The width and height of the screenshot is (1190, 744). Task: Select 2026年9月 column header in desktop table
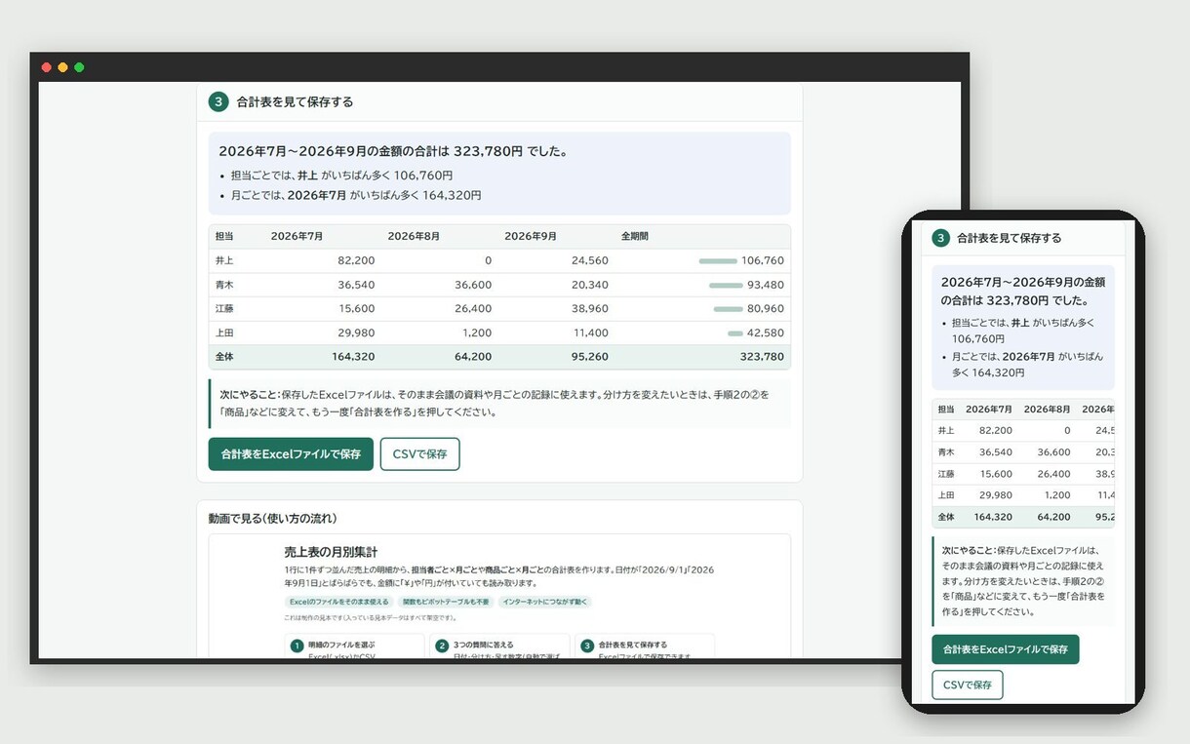click(531, 237)
